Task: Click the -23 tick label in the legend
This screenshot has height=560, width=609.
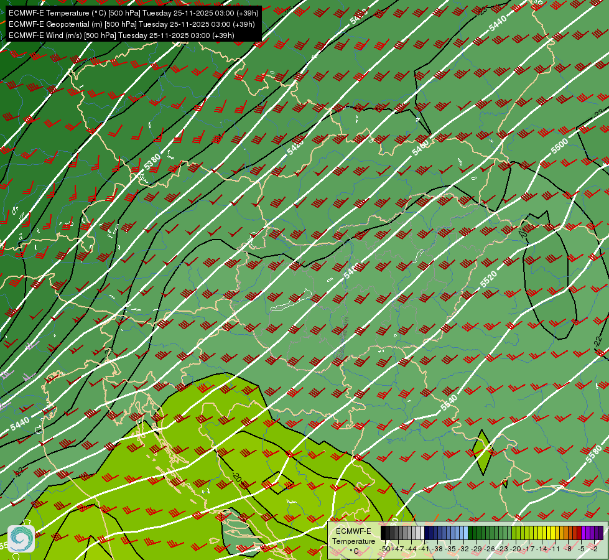Action: click(503, 549)
